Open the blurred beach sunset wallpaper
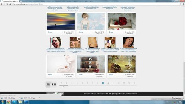This screenshot has height=104, width=185. [61, 21]
